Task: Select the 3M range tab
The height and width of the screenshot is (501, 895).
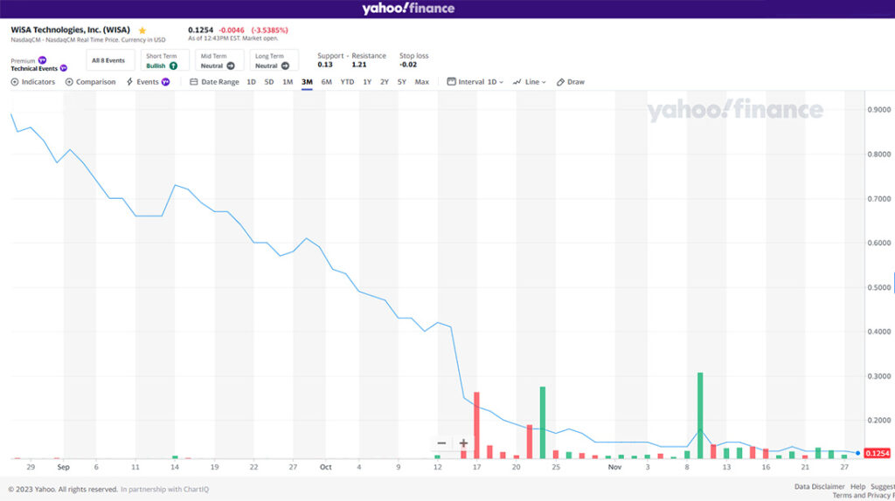Action: point(307,82)
